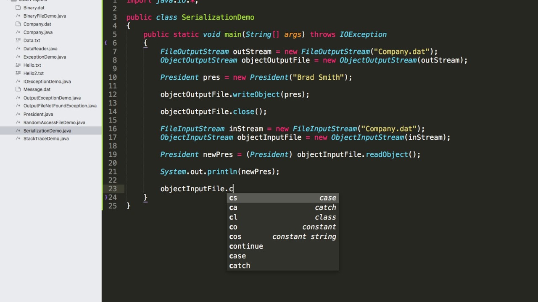Click objectOutputFile variable declaration on line 8
Image resolution: width=538 pixels, height=302 pixels.
(275, 60)
